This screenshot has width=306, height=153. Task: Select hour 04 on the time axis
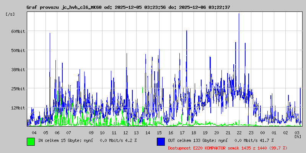point(34,132)
